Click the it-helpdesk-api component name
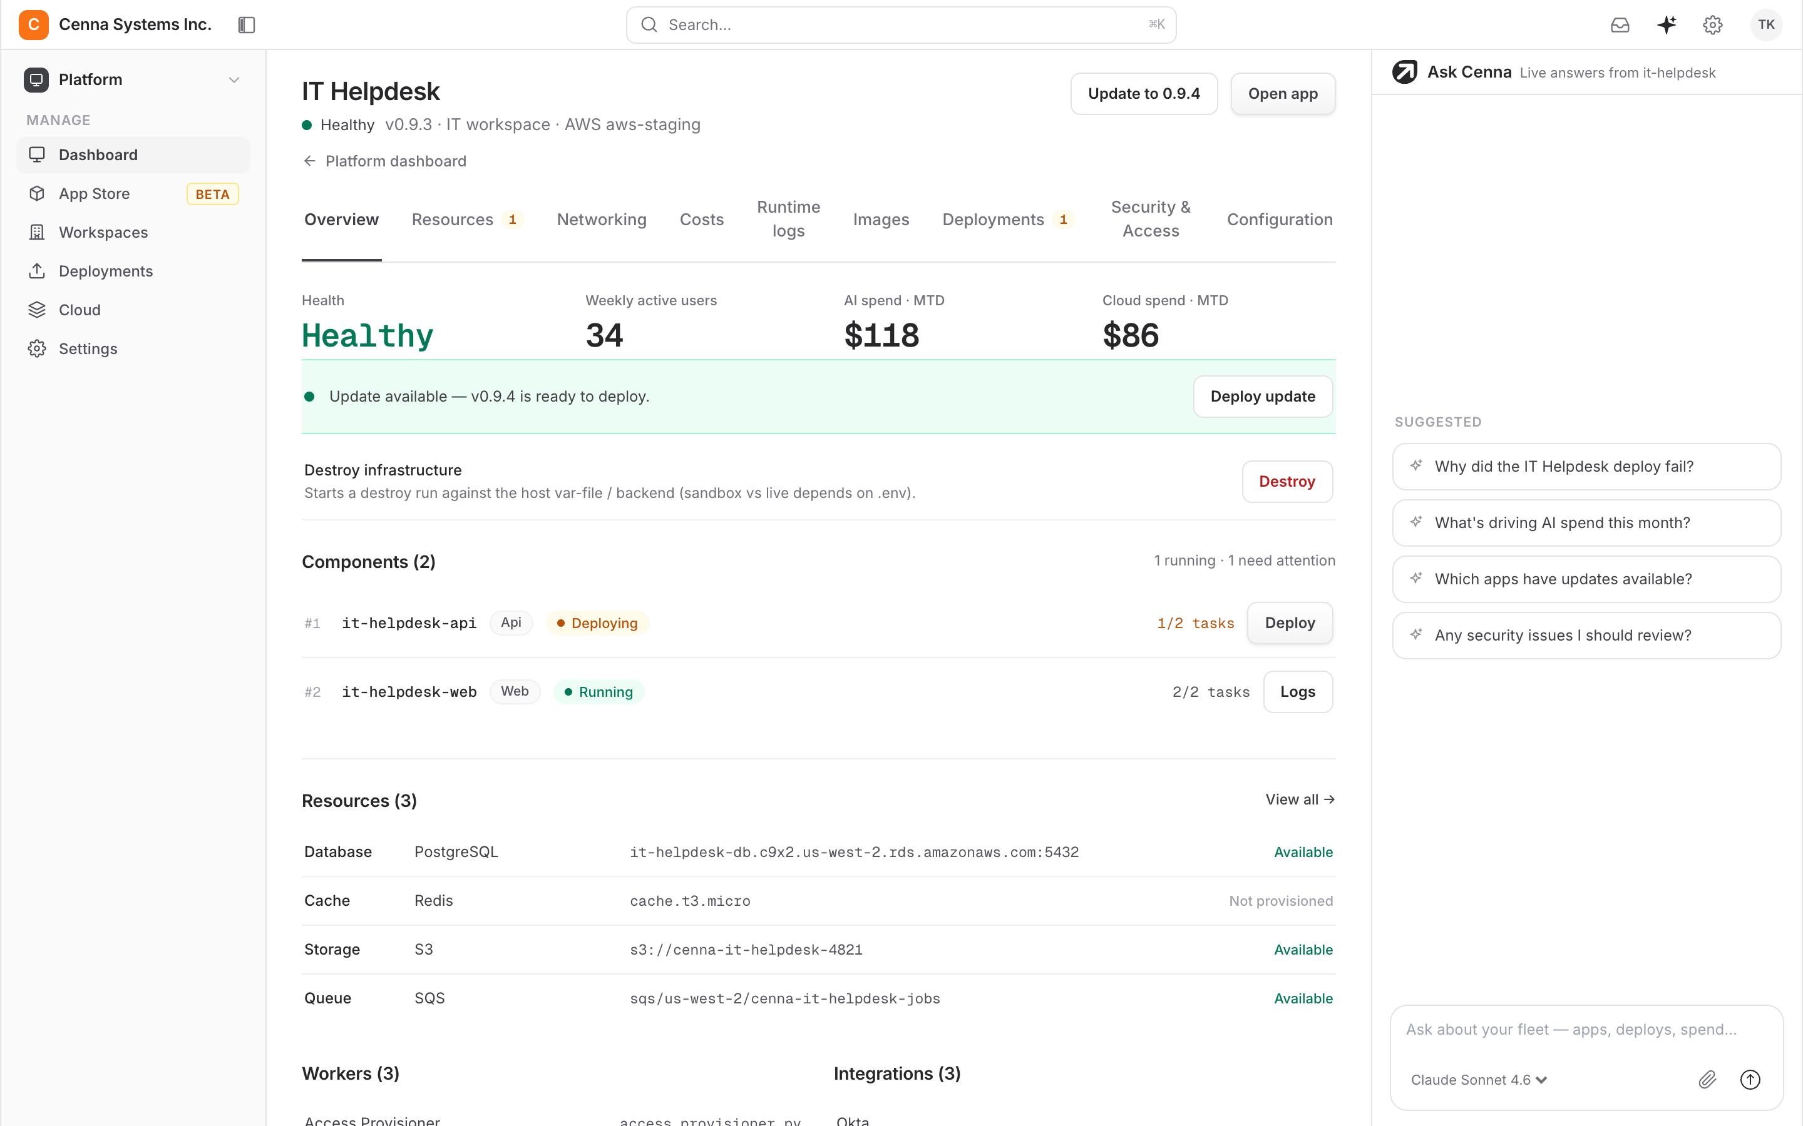Screen dimensions: 1803x1126 [x=409, y=622]
